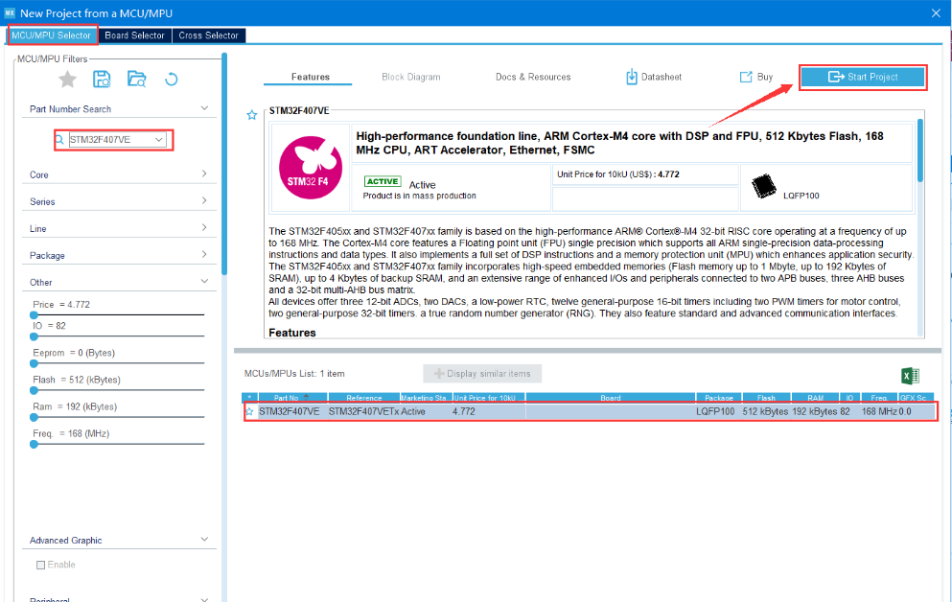
Task: Expand the Core filter section
Action: pyautogui.click(x=204, y=174)
